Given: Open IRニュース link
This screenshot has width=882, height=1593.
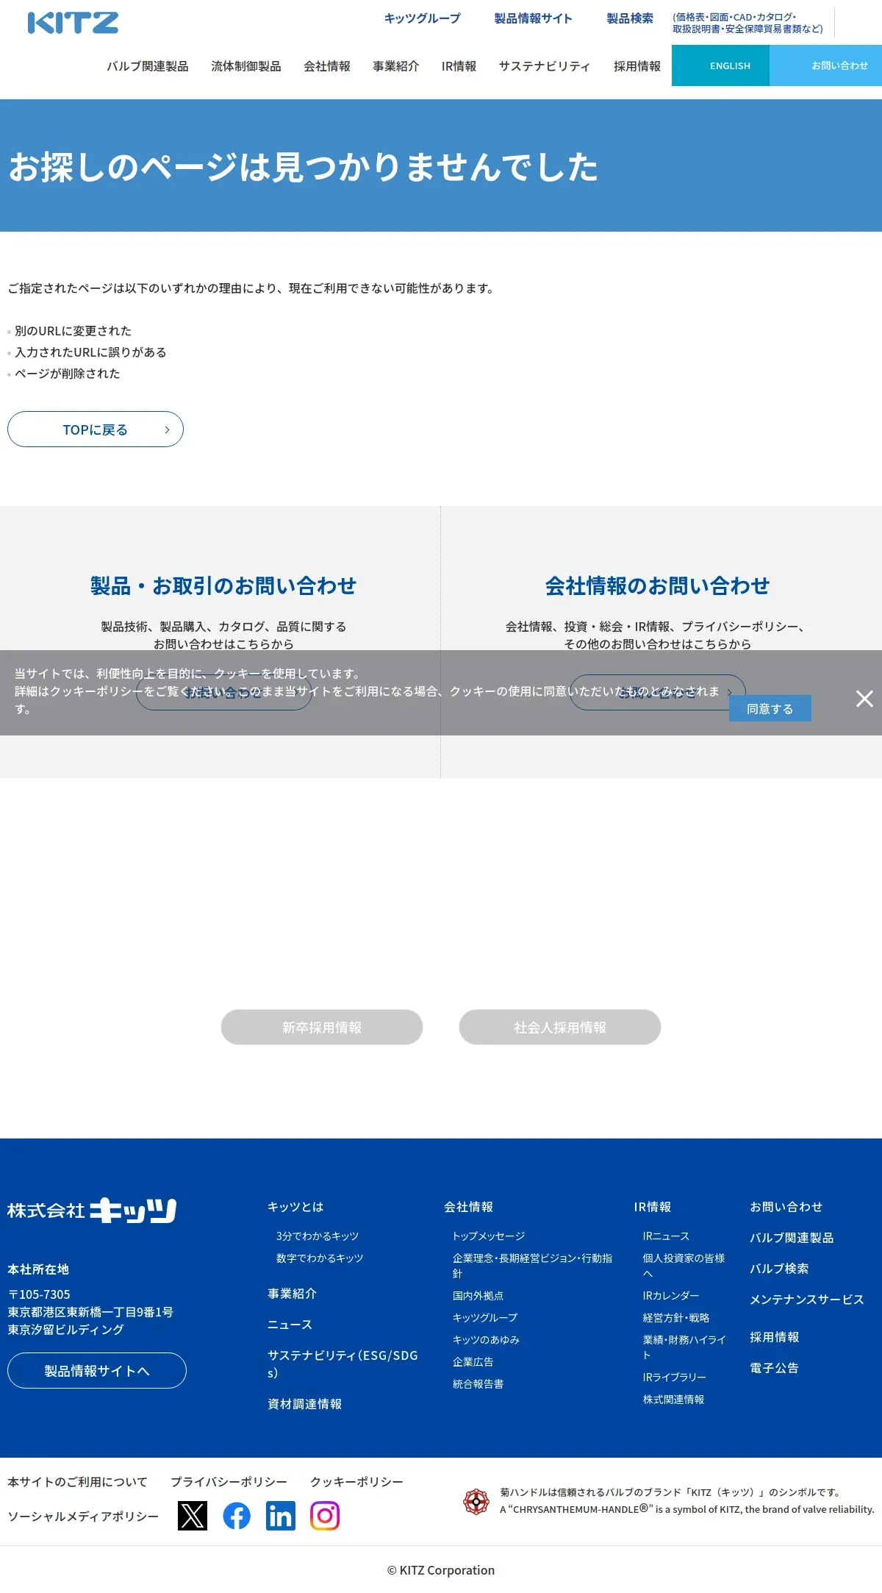Looking at the screenshot, I should pos(666,1236).
